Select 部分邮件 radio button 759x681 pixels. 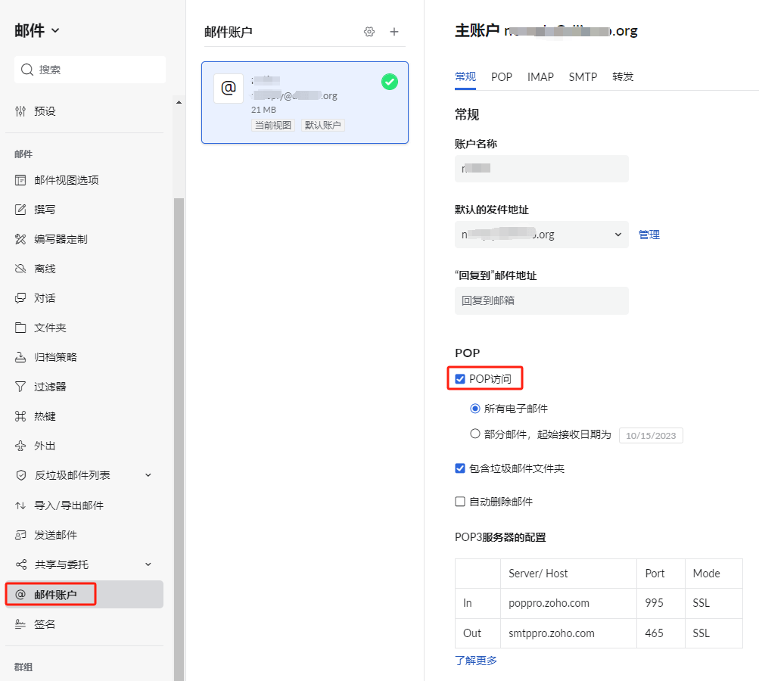(475, 434)
